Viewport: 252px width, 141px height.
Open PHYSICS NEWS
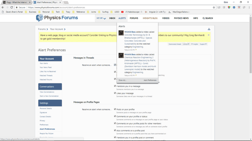181,18
